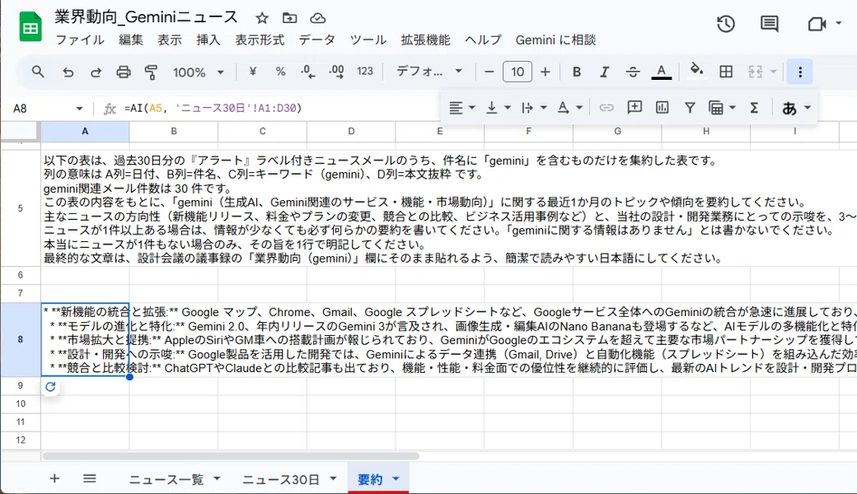The image size is (857, 494).
Task: Open version history clock icon
Action: [726, 24]
